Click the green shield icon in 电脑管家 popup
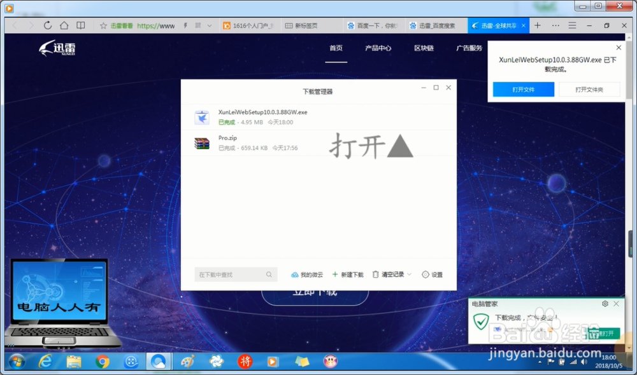637x375 pixels. [481, 322]
